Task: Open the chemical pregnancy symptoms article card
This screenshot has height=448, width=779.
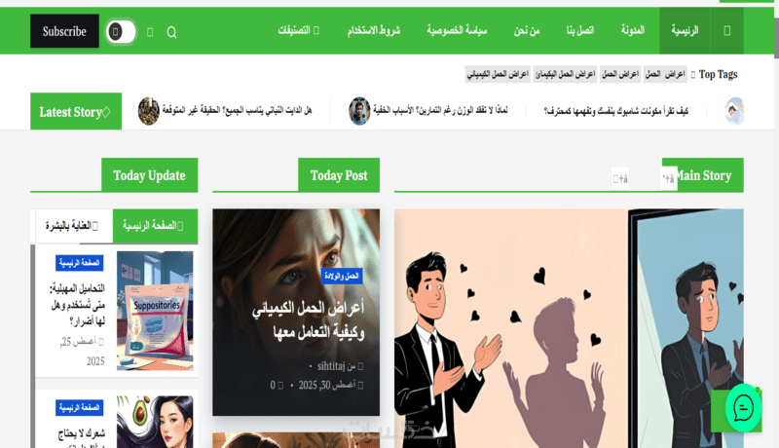Action: (296, 312)
